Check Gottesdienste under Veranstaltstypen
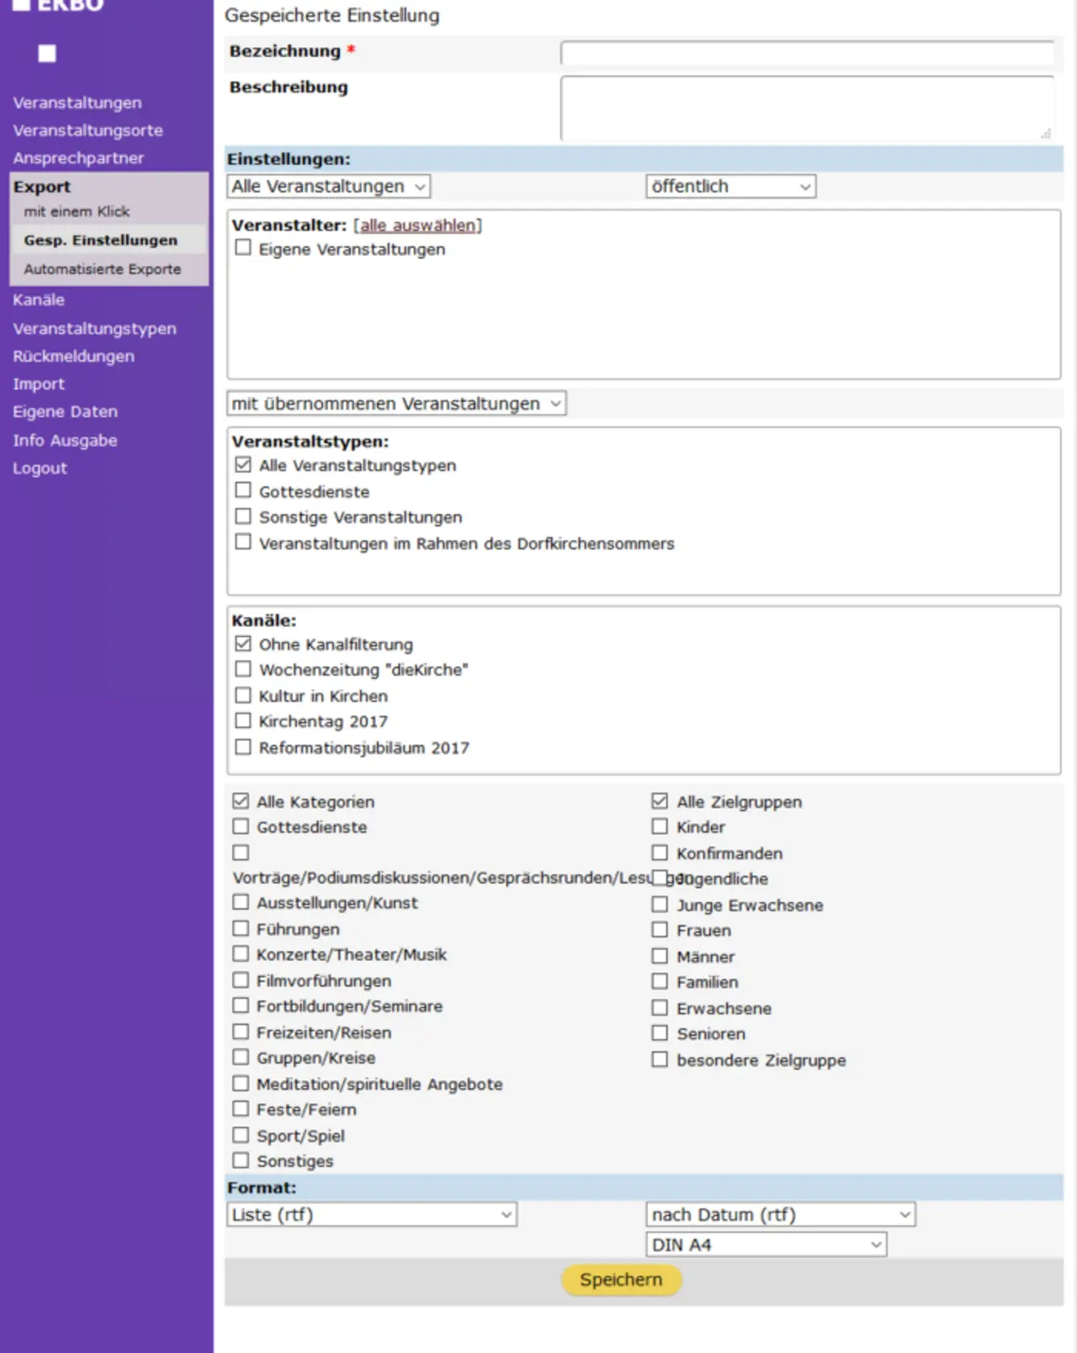Screen dimensions: 1077x1353 (x=243, y=490)
